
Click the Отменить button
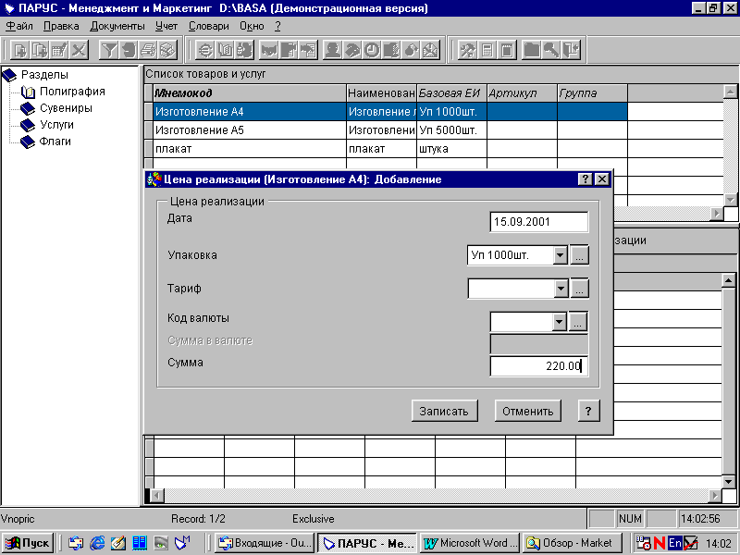tap(527, 411)
